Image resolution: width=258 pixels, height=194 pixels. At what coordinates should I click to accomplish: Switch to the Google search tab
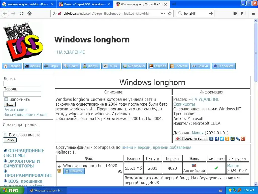click(28, 4)
